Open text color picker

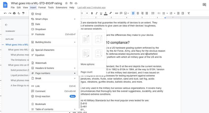coord(106,13)
